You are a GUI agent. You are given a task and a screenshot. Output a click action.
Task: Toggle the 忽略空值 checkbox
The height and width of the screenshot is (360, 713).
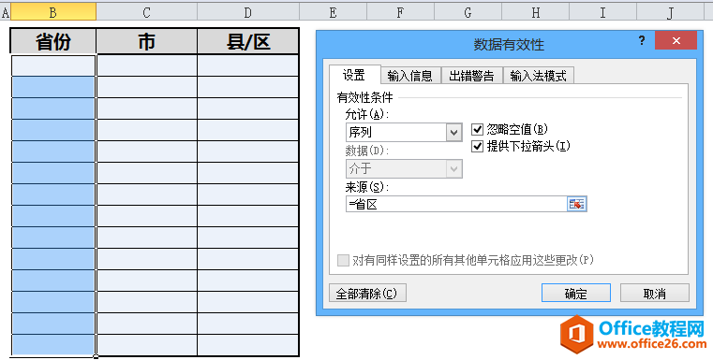click(x=477, y=130)
